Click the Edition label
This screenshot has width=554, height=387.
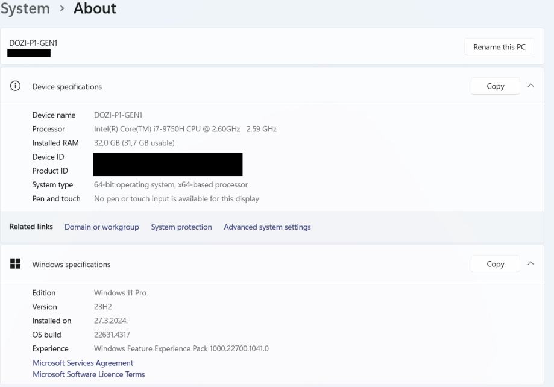pos(44,292)
